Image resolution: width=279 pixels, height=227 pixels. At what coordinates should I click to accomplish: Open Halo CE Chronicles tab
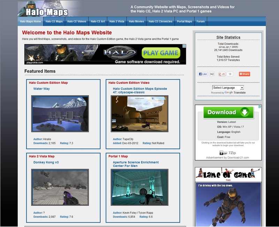point(160,21)
